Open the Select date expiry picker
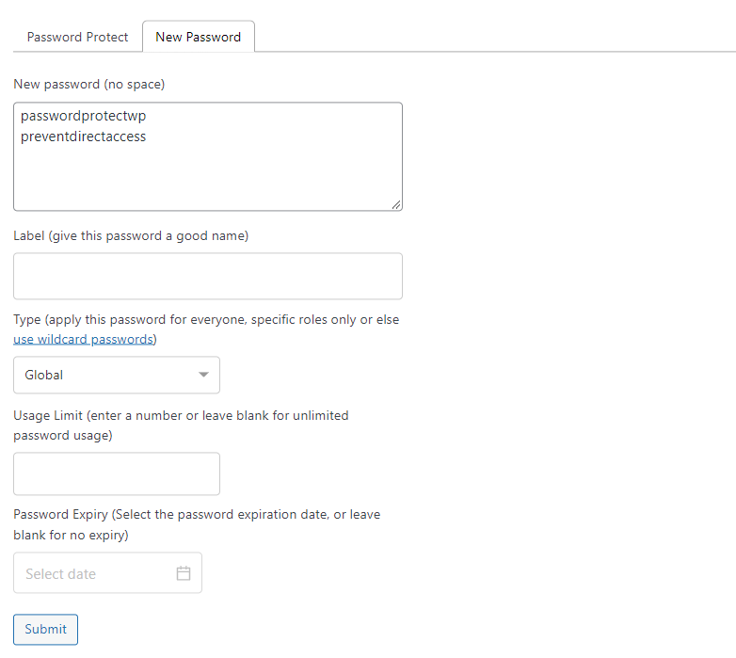 tap(107, 573)
